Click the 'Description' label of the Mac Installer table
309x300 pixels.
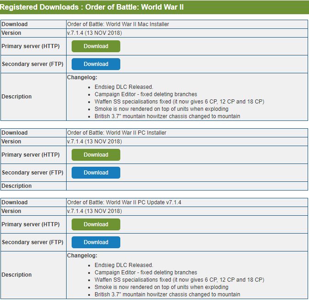(17, 97)
